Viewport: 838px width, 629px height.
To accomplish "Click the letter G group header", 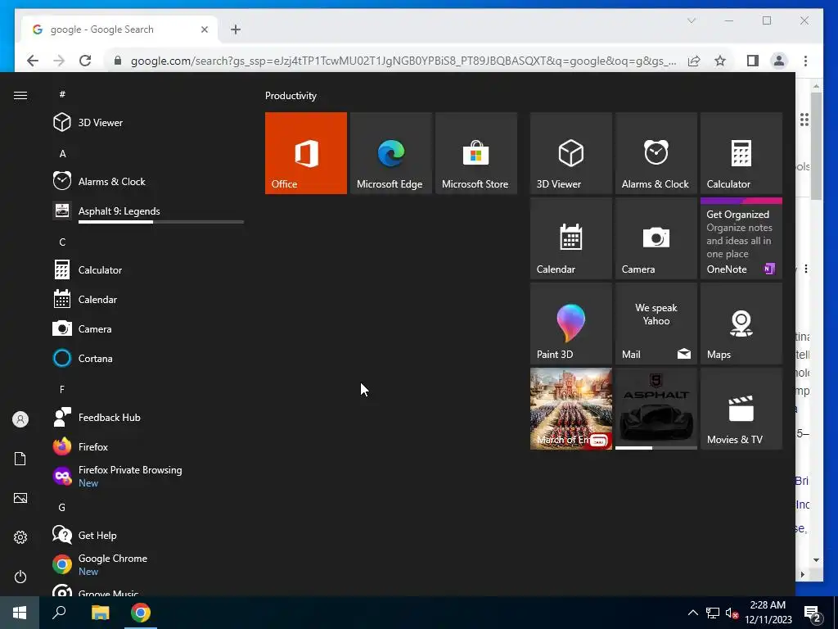I will [x=62, y=508].
